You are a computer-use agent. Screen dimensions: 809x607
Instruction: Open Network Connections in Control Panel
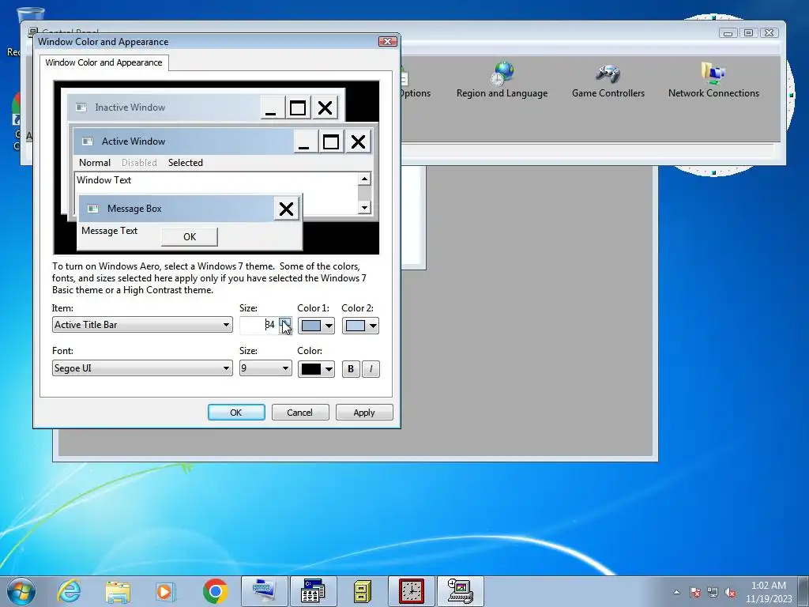pos(713,80)
